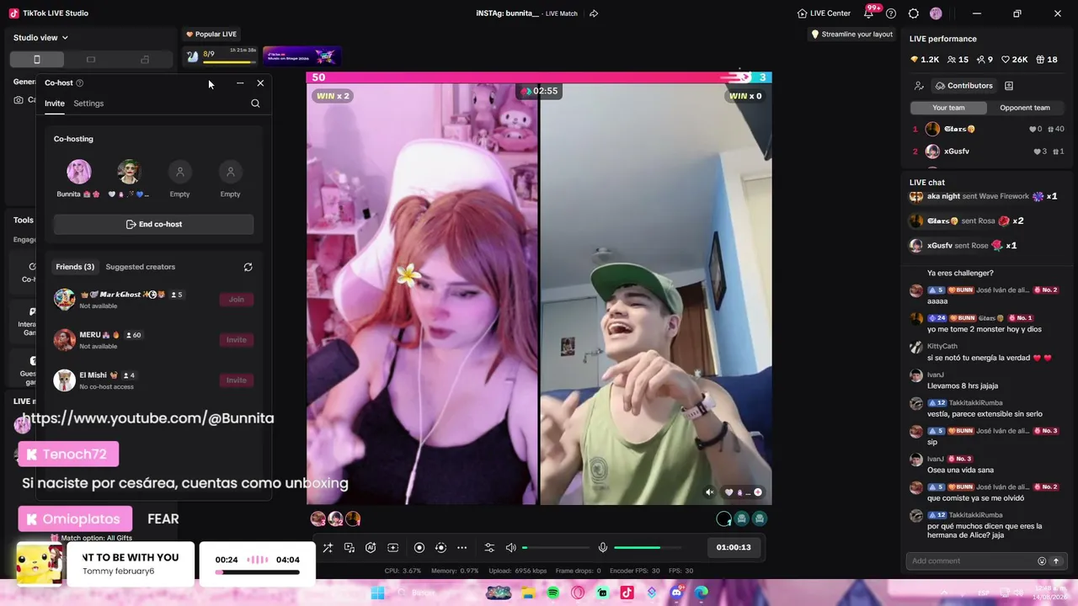This screenshot has height=606, width=1078.
Task: Open the Suggested creators tab
Action: [141, 267]
